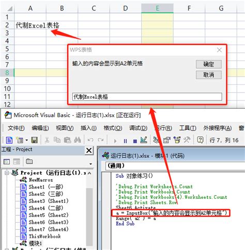Close the WPS表格 input dialog
Screen dimensions: 245x250
(x=219, y=50)
